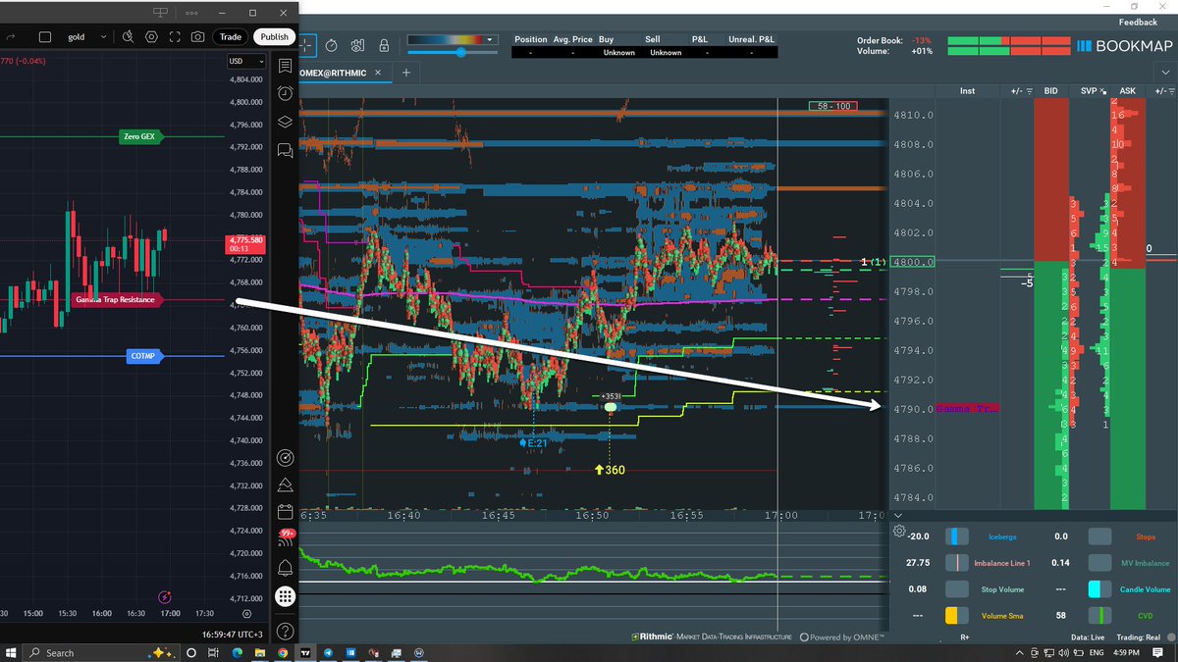Click the bell icon in TradingView sidebar
1178x662 pixels.
click(x=285, y=568)
